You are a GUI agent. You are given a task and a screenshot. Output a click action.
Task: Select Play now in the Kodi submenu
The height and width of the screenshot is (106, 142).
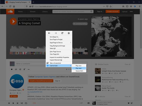pos(79,66)
